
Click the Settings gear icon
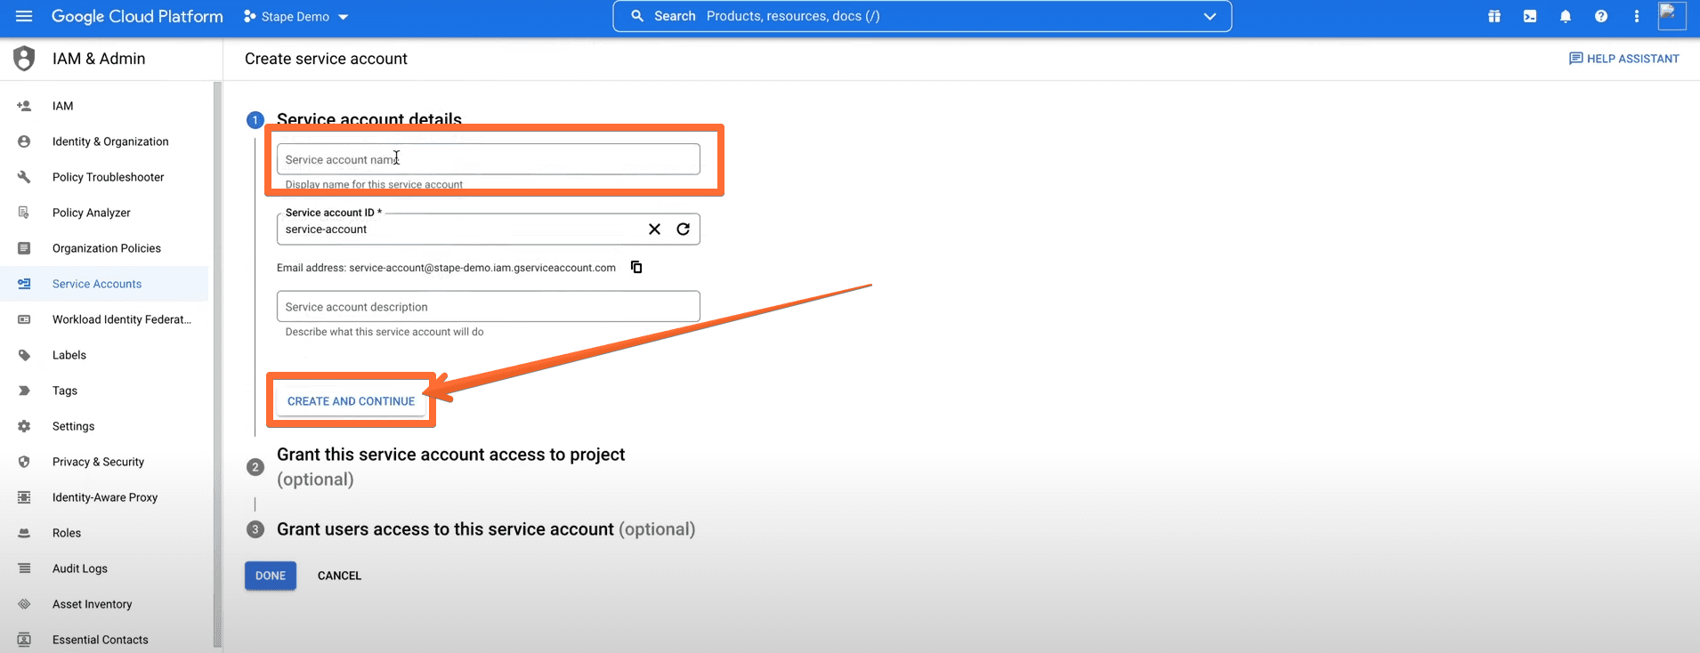24,426
